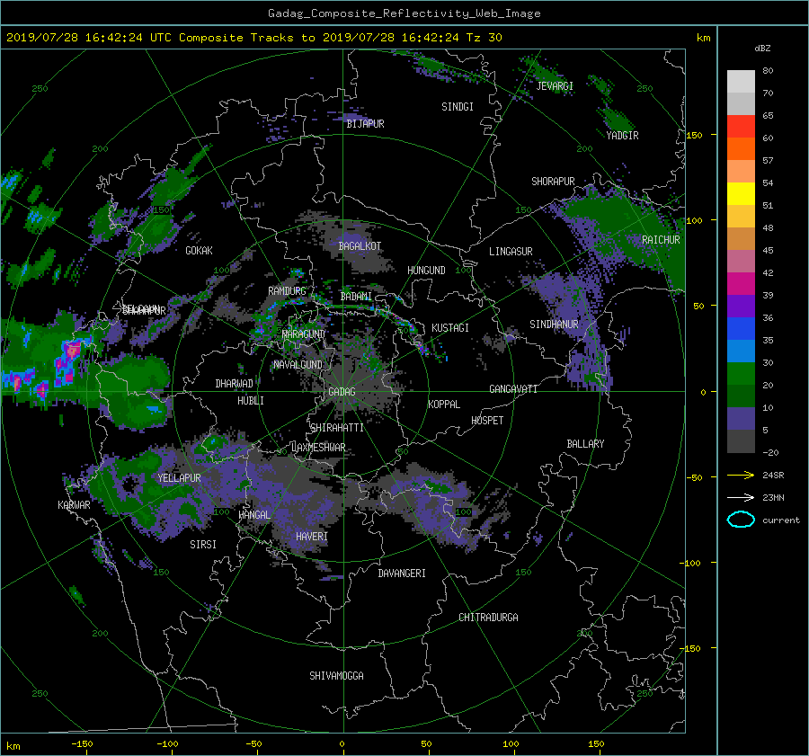The width and height of the screenshot is (809, 756).
Task: Click the yellow 51 dBZ legend swatch
Action: click(x=741, y=193)
